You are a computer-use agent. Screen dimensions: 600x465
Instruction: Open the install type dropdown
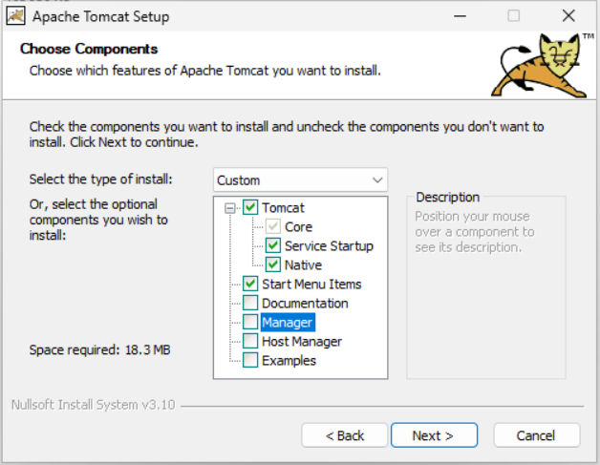pyautogui.click(x=300, y=180)
